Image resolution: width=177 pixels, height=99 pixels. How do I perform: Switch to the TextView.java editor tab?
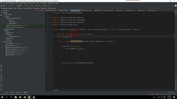153,10
